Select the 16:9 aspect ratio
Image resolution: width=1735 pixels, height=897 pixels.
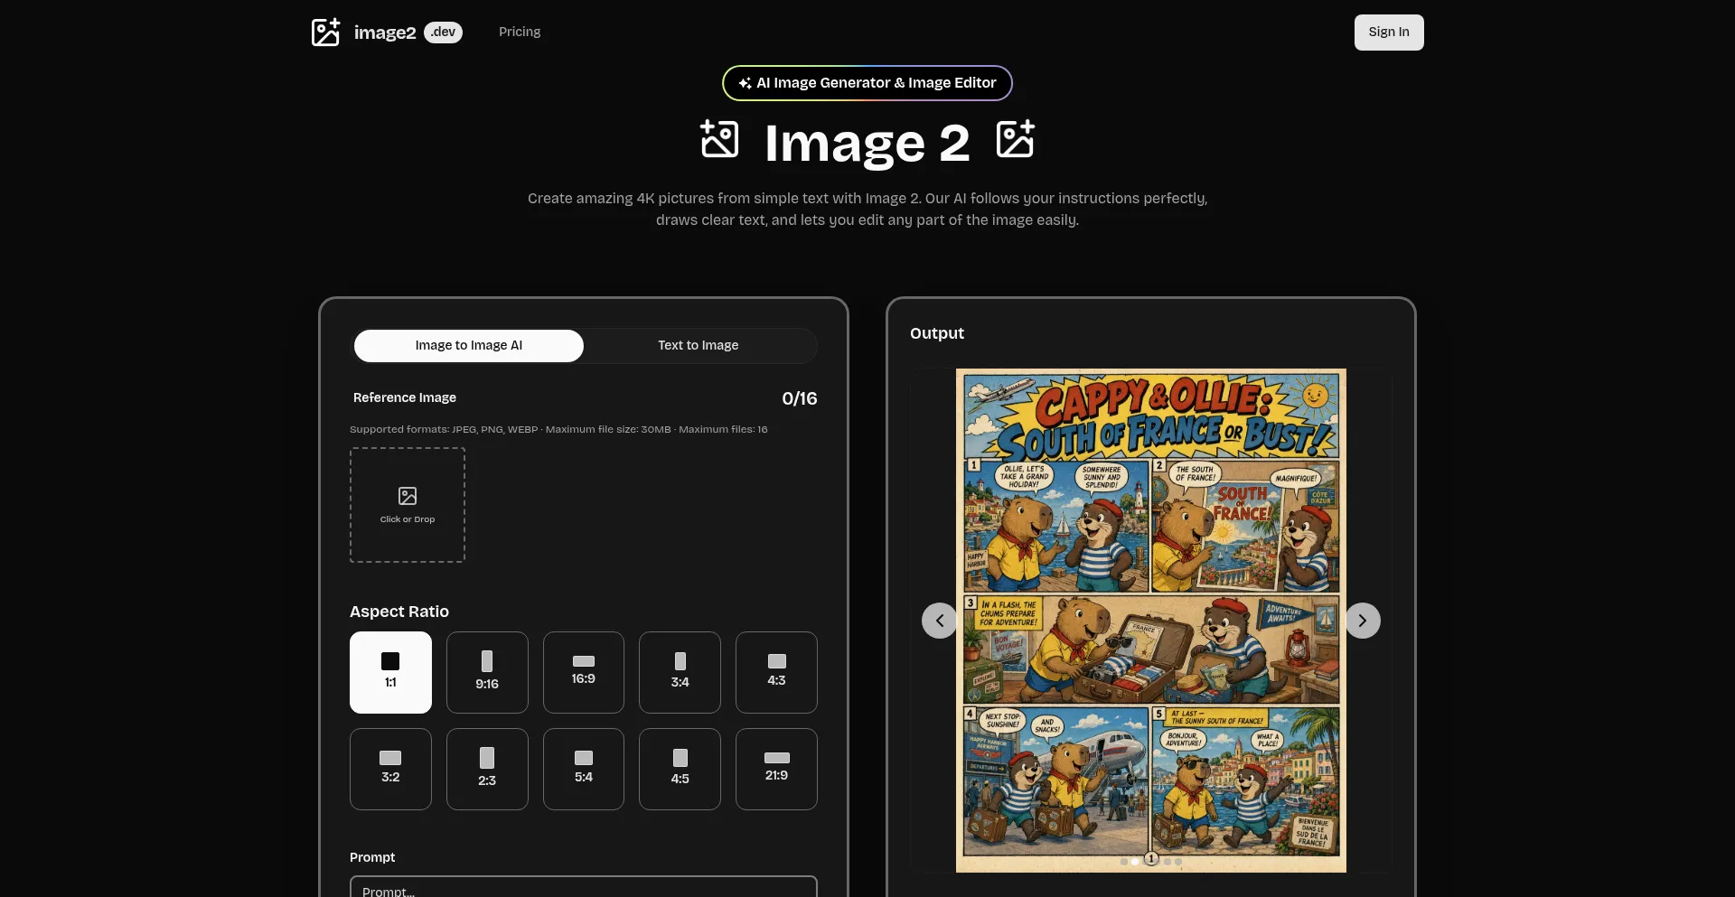pyautogui.click(x=584, y=672)
